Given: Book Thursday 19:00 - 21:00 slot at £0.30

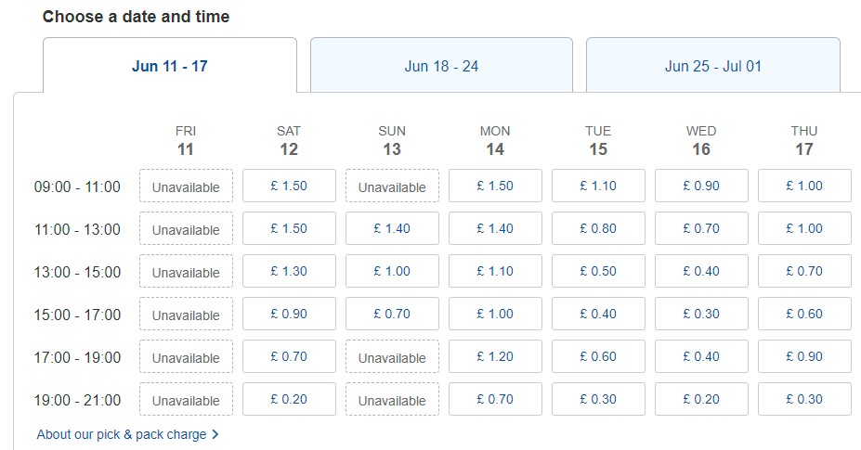Looking at the screenshot, I should click(x=804, y=399).
